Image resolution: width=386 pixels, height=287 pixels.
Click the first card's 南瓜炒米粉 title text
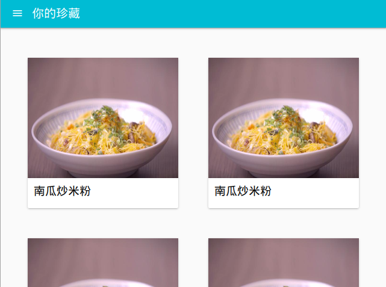click(62, 191)
